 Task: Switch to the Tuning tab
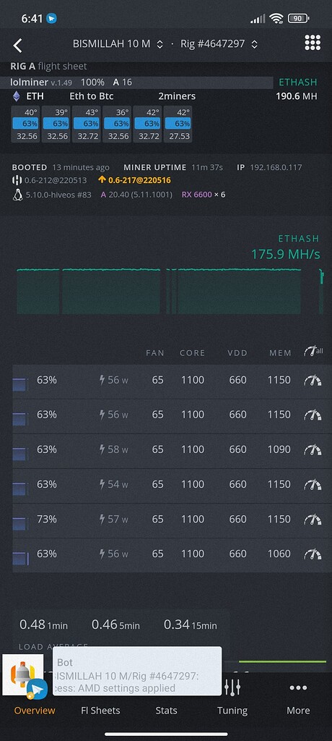coord(232,700)
